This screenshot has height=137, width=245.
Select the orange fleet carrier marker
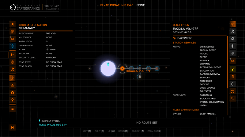click(x=122, y=68)
